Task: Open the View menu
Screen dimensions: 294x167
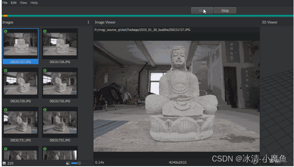Action: (23, 3)
